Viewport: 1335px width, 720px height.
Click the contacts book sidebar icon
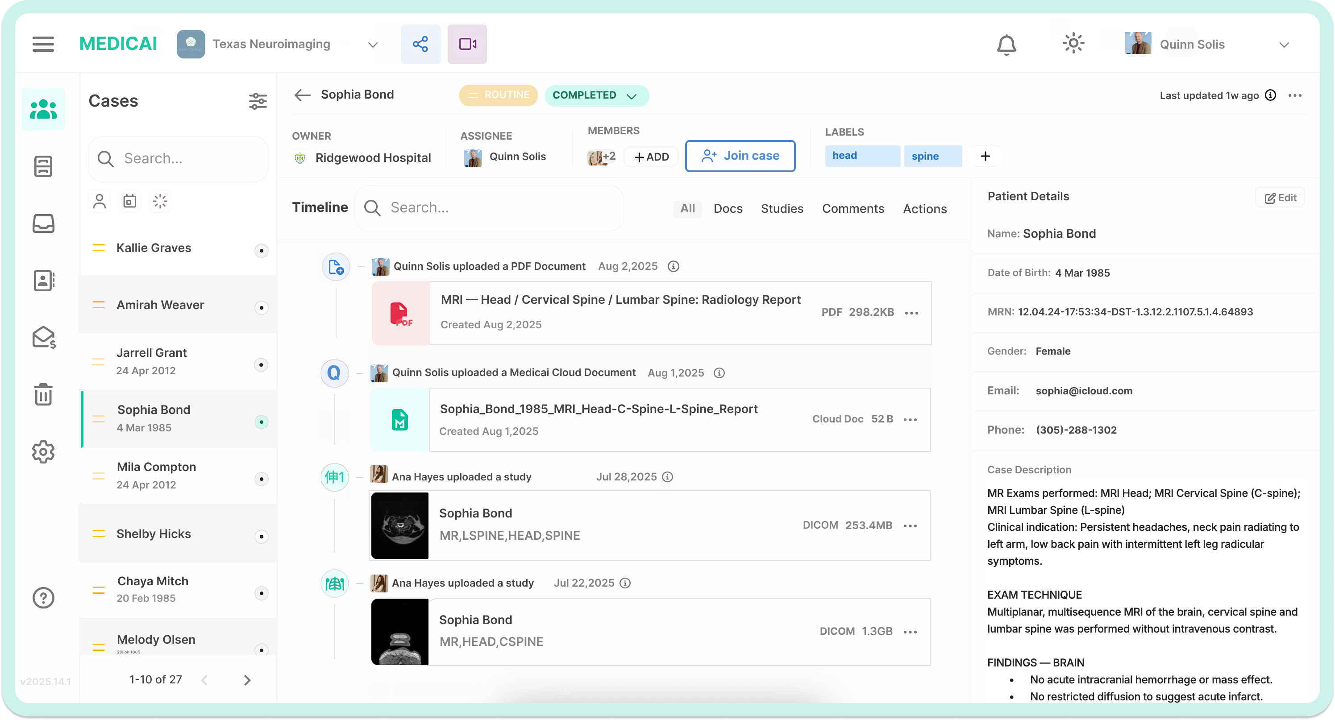pyautogui.click(x=43, y=281)
